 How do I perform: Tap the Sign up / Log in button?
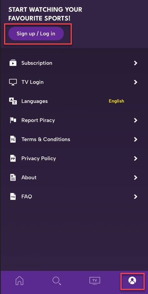point(36,33)
